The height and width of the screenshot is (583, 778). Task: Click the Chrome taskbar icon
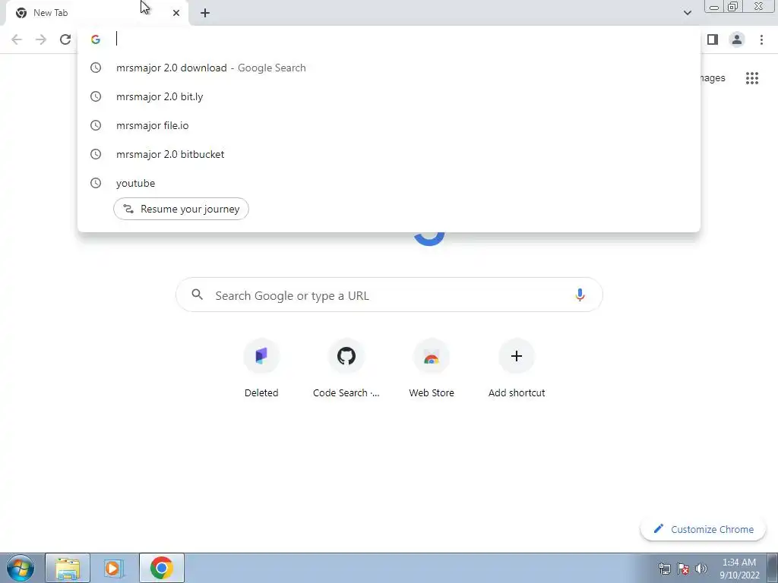(161, 568)
